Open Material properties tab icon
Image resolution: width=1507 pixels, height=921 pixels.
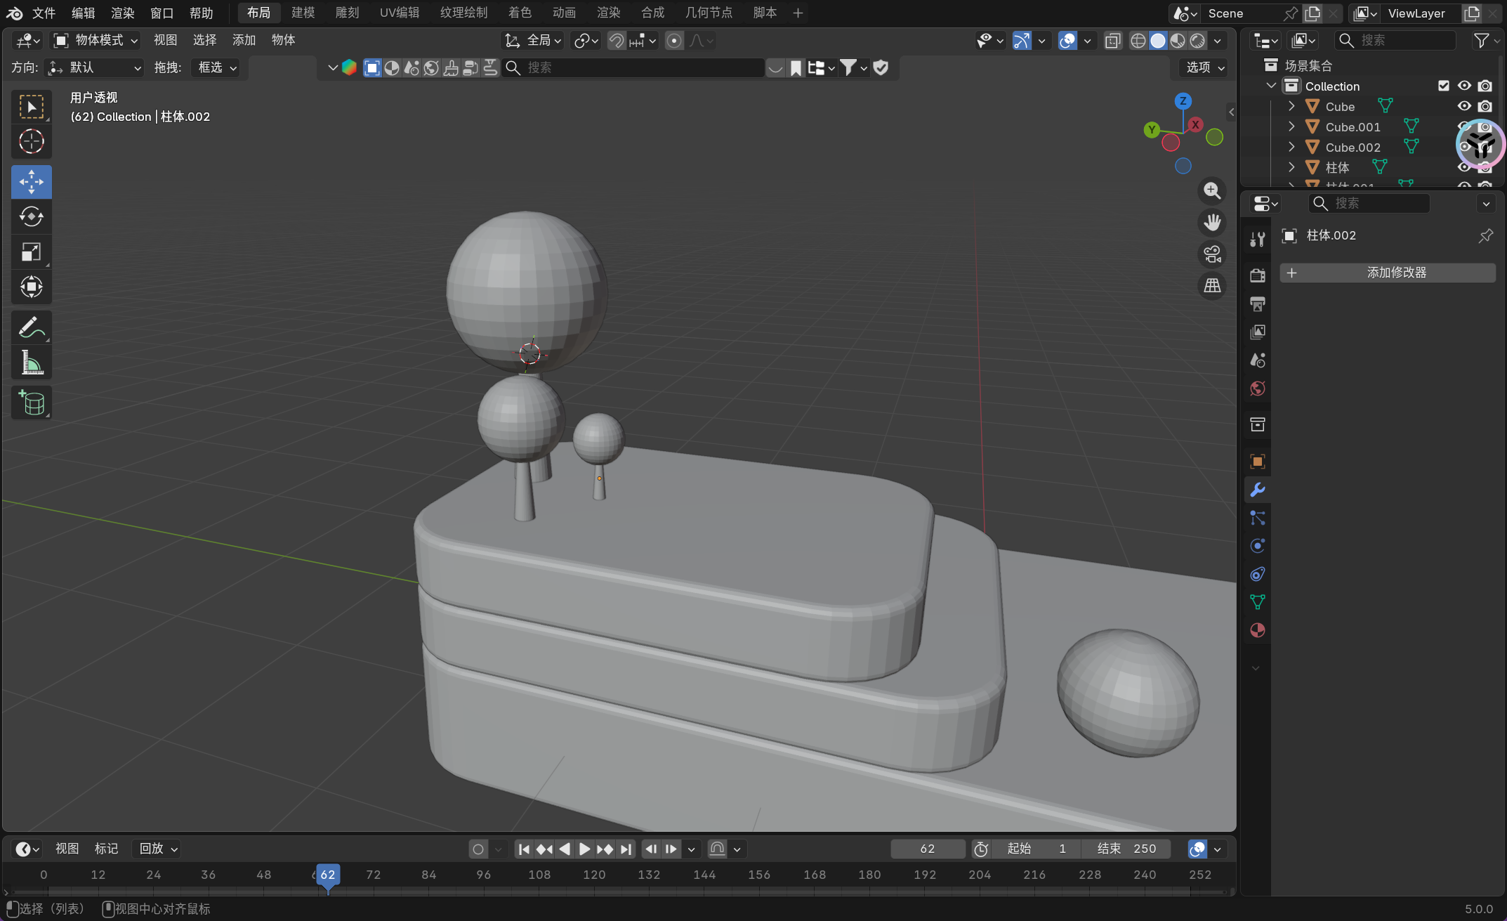(x=1257, y=630)
